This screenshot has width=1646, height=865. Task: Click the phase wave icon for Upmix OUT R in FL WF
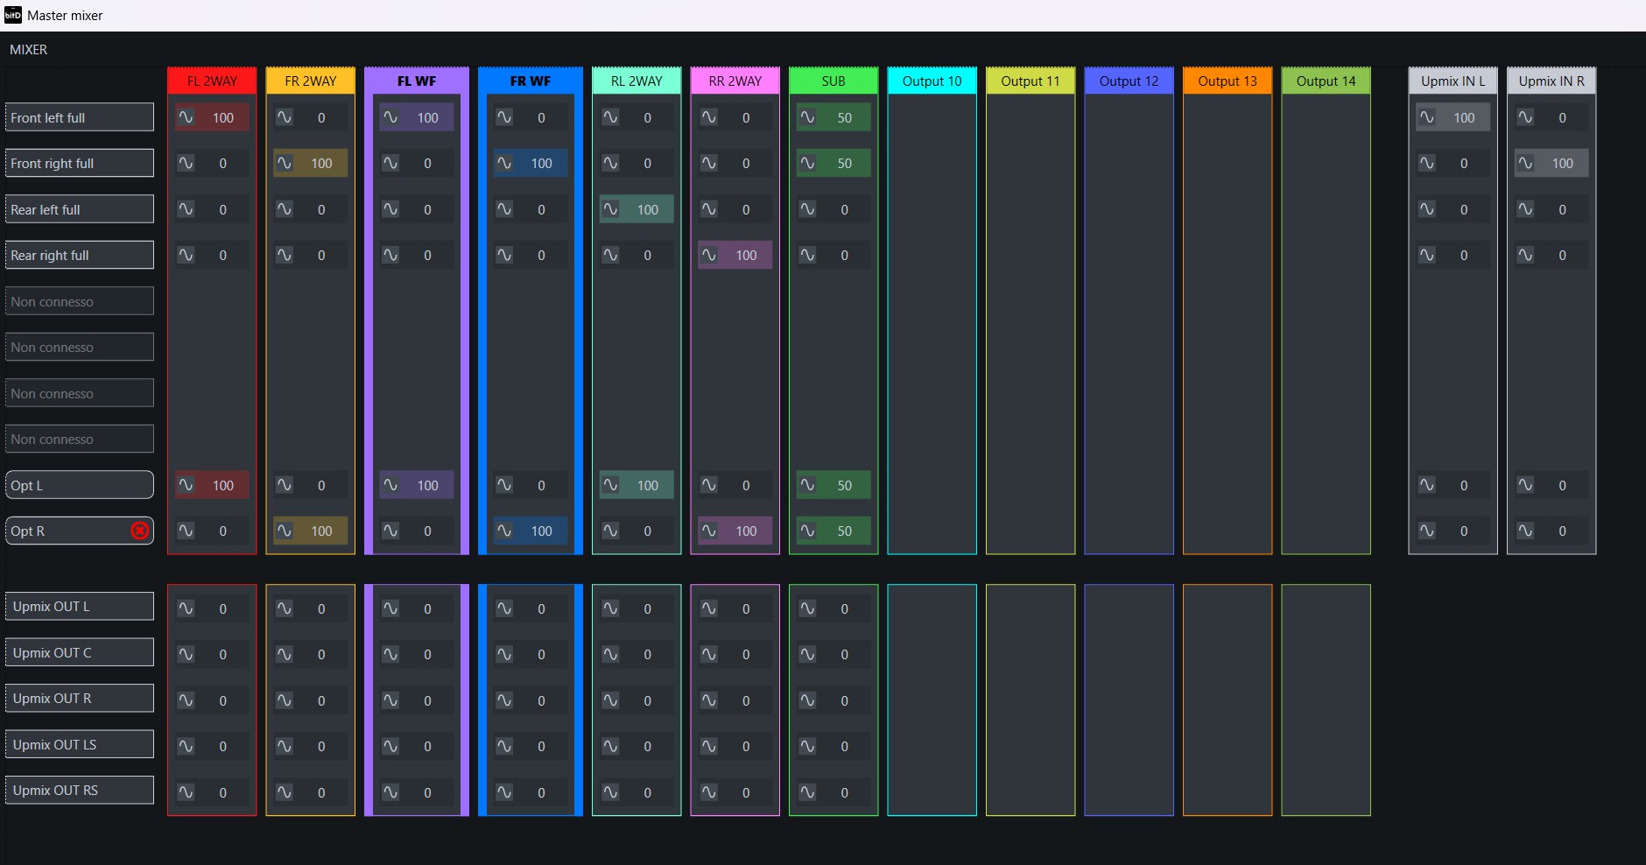pyautogui.click(x=390, y=700)
